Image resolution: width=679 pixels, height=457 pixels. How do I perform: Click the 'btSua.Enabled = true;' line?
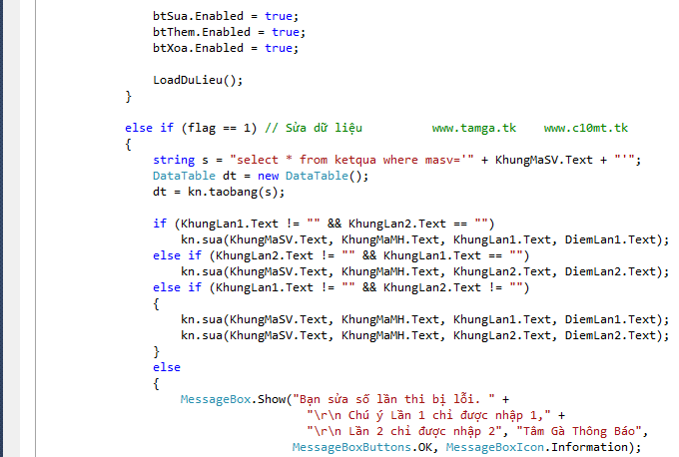(226, 16)
